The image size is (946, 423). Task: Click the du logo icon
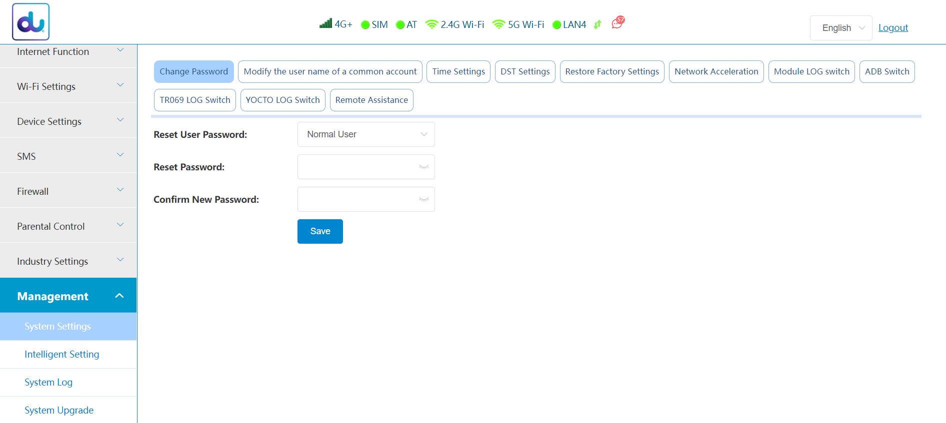[31, 22]
